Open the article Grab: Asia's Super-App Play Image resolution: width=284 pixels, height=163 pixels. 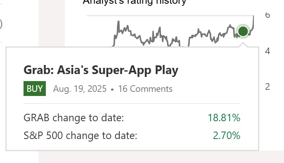coord(101,70)
